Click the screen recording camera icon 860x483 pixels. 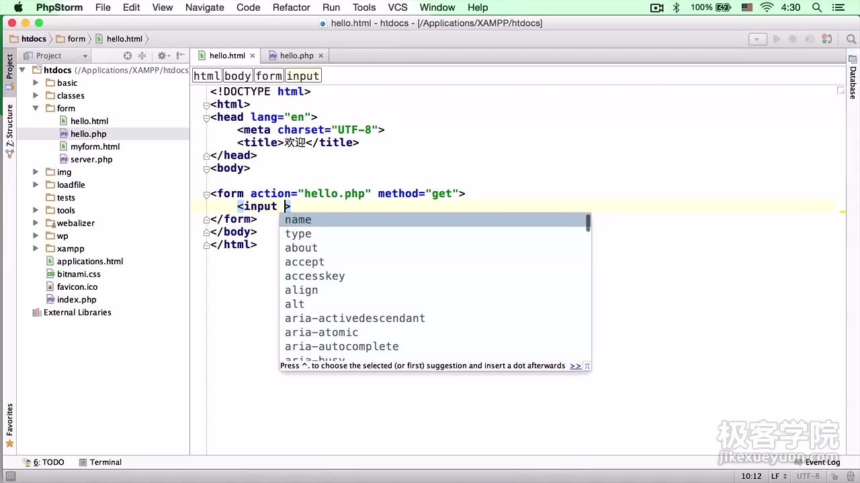tap(657, 7)
